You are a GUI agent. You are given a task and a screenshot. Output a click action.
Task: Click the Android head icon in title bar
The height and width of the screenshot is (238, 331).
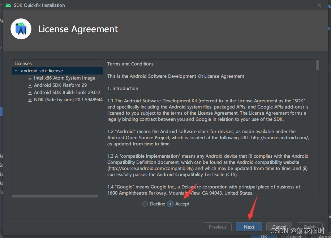pyautogui.click(x=8, y=5)
